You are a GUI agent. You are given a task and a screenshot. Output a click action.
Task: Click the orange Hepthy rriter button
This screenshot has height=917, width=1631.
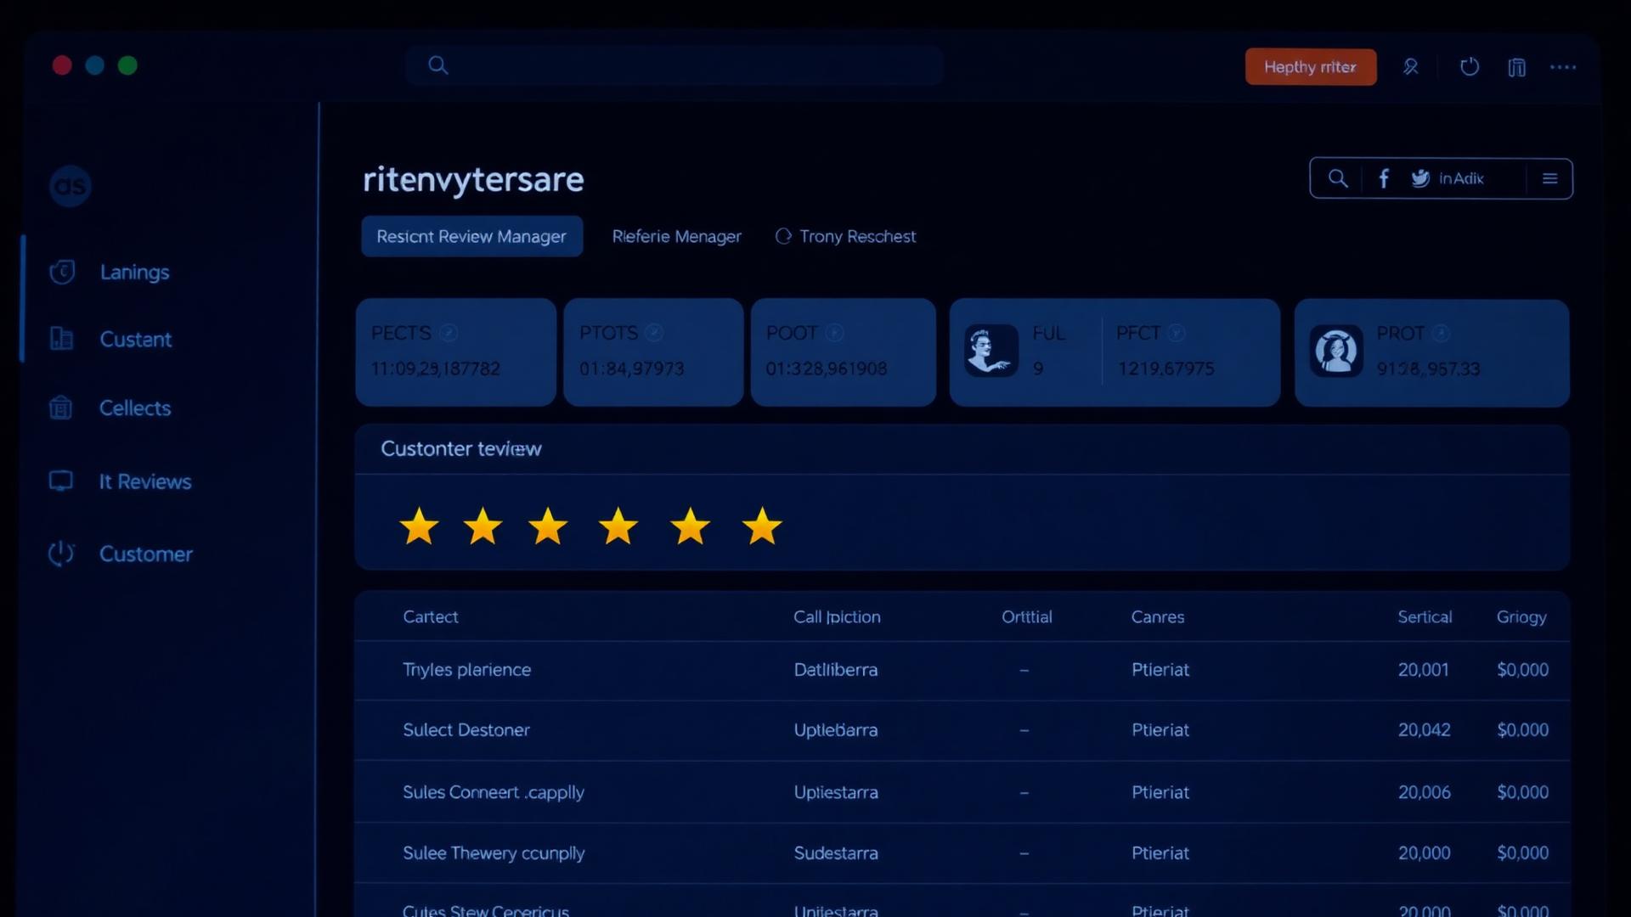1311,66
